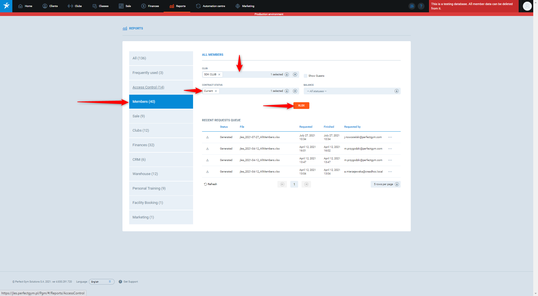This screenshot has height=296, width=538.
Task: Click the Perfect Gym star logo
Action: pos(6,6)
